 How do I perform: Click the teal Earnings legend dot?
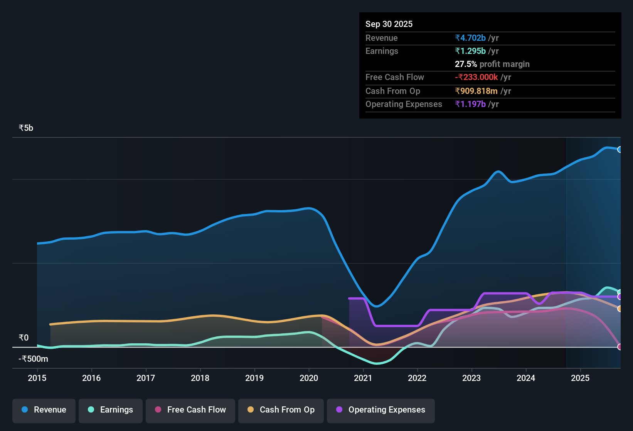pyautogui.click(x=91, y=410)
